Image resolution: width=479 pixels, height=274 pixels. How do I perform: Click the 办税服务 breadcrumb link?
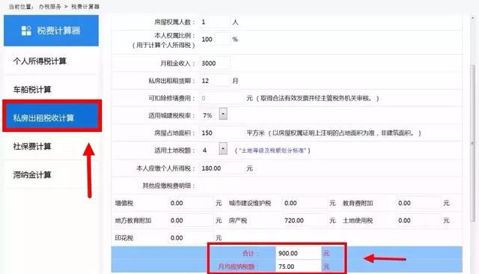click(50, 7)
